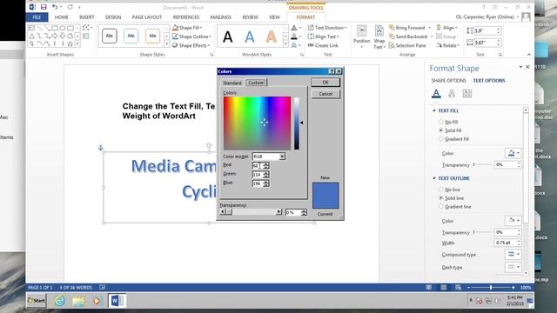
Task: Expand the Shape Styles gallery
Action: pos(166,44)
